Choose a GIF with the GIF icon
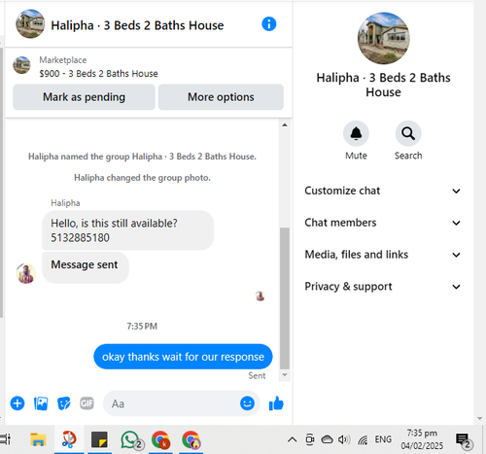 coord(87,403)
